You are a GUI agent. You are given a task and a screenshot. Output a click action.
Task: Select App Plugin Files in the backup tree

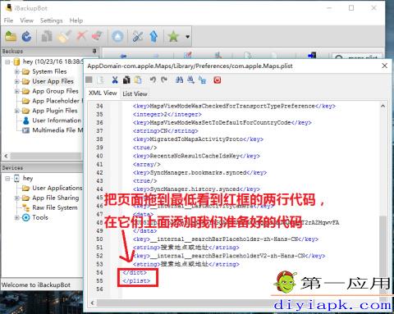pos(55,111)
